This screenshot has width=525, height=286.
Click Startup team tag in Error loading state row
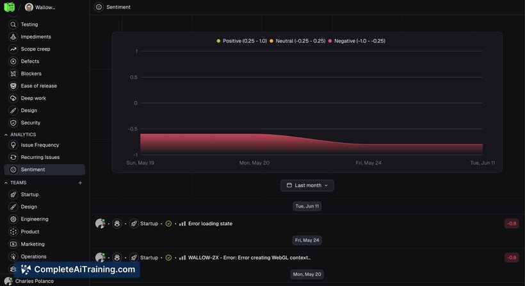click(144, 224)
